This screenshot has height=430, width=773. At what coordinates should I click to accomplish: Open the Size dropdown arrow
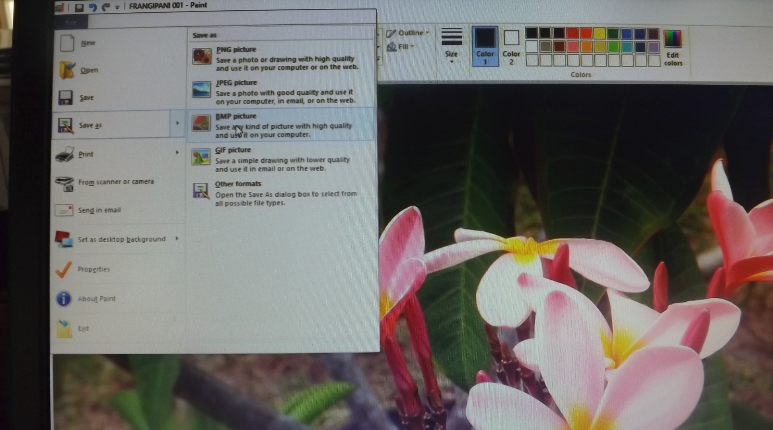tap(452, 62)
